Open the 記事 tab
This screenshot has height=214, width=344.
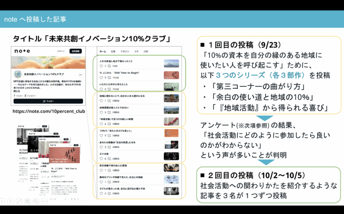113,51
